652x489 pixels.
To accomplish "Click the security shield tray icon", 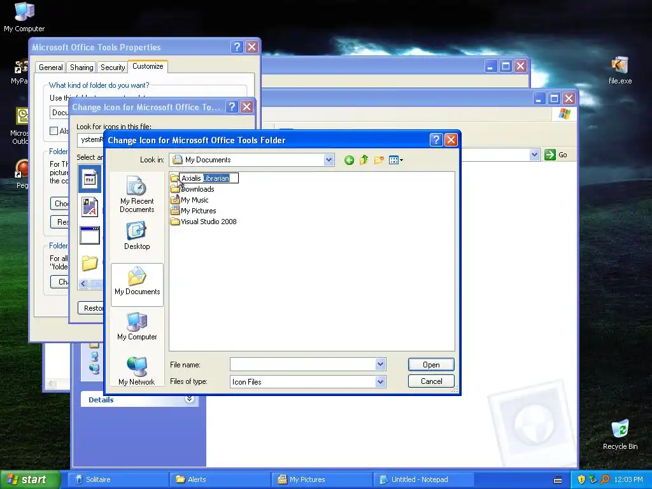I will (581, 479).
